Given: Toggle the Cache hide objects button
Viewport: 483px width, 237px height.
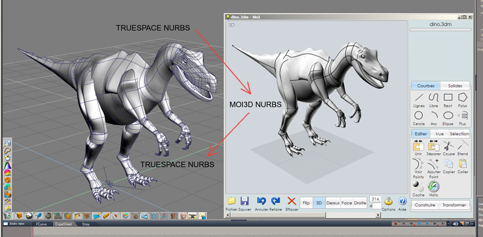Looking at the screenshot, I should coord(418,187).
